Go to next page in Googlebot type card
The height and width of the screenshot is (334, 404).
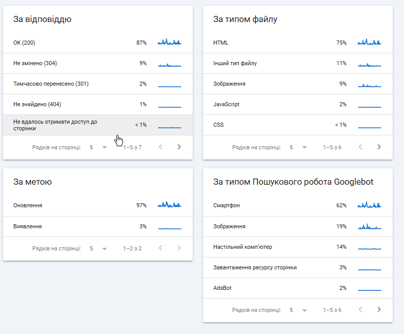coord(379,309)
